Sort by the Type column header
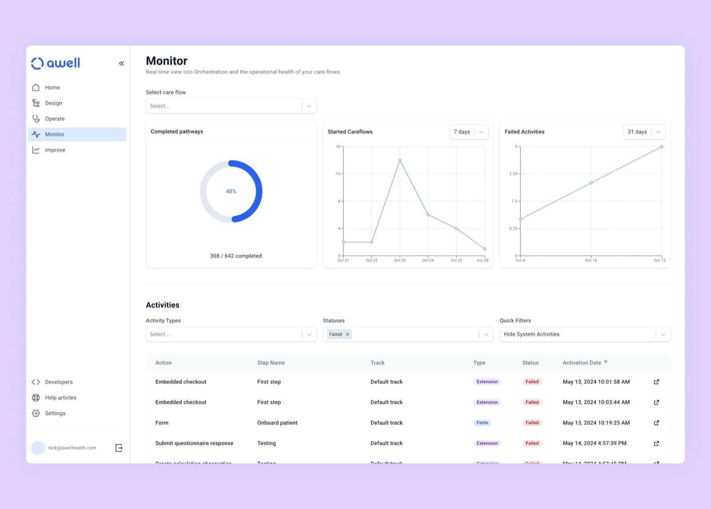This screenshot has width=711, height=509. (479, 363)
